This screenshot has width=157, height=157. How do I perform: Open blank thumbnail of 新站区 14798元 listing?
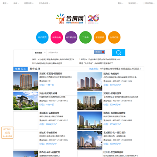point(26,140)
